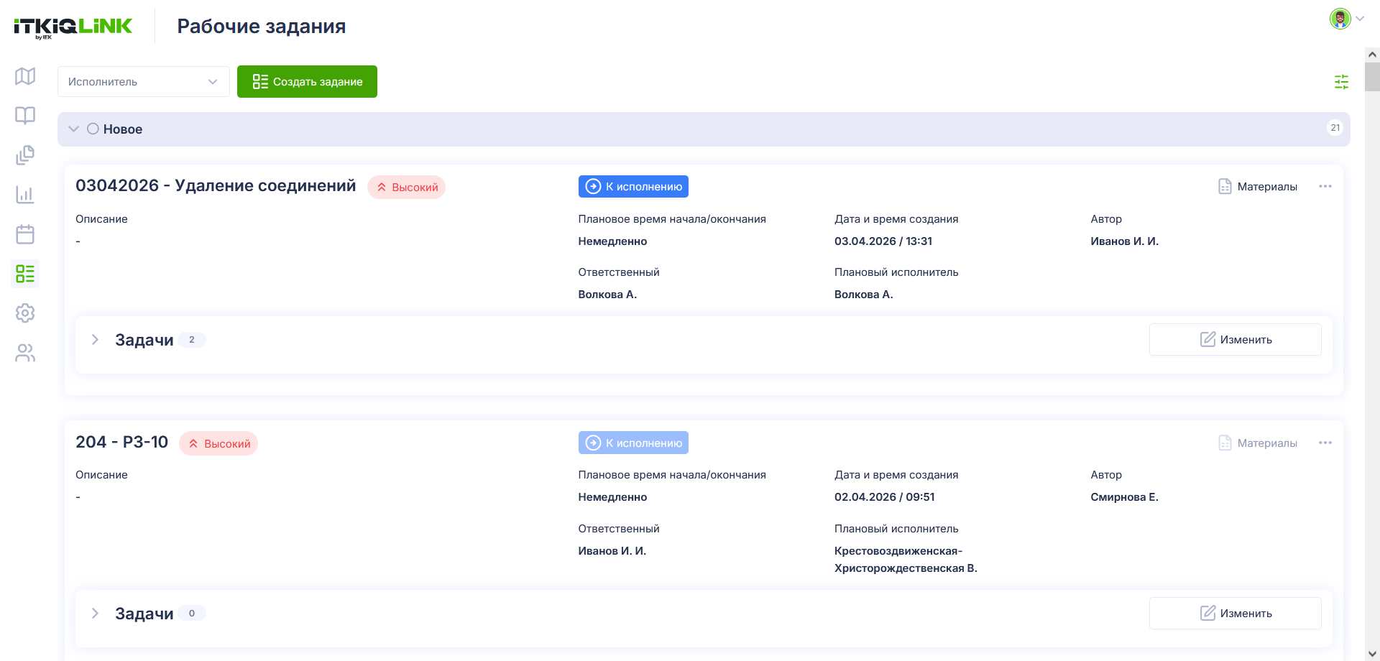Select the Новое status radio circle
The height and width of the screenshot is (661, 1380).
[93, 129]
